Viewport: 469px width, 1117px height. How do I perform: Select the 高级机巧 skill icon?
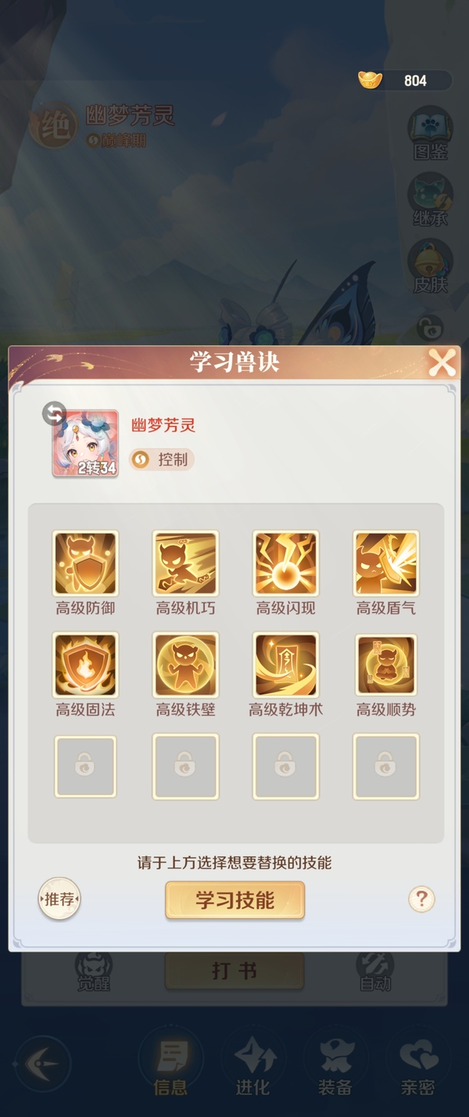(x=185, y=564)
